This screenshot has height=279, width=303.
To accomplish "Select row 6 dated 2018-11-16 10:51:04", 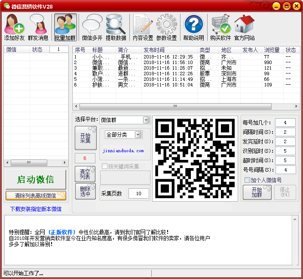I will pyautogui.click(x=186, y=85).
